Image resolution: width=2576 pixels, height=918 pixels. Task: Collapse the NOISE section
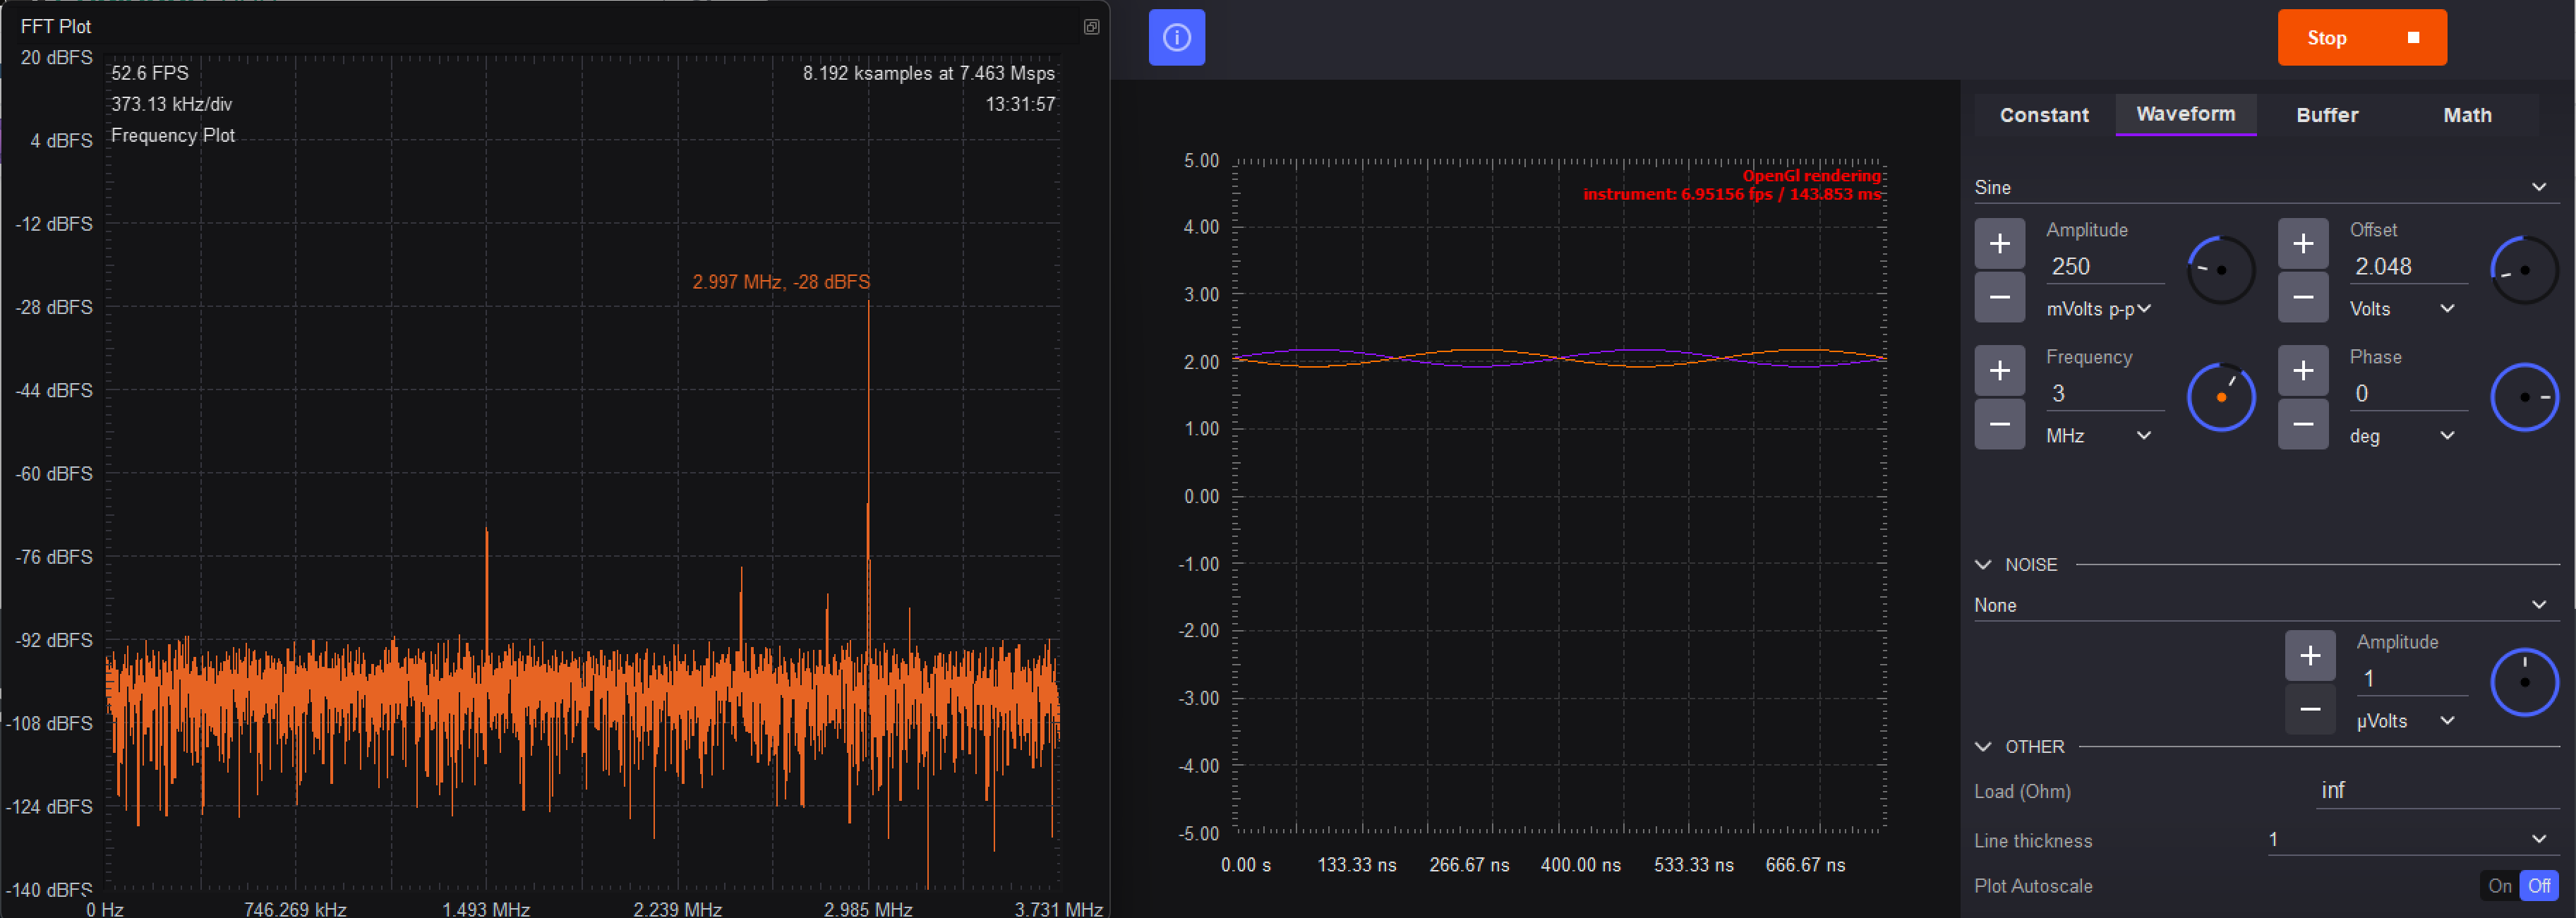coord(1983,565)
